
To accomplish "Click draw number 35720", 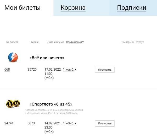I will click(32, 70).
